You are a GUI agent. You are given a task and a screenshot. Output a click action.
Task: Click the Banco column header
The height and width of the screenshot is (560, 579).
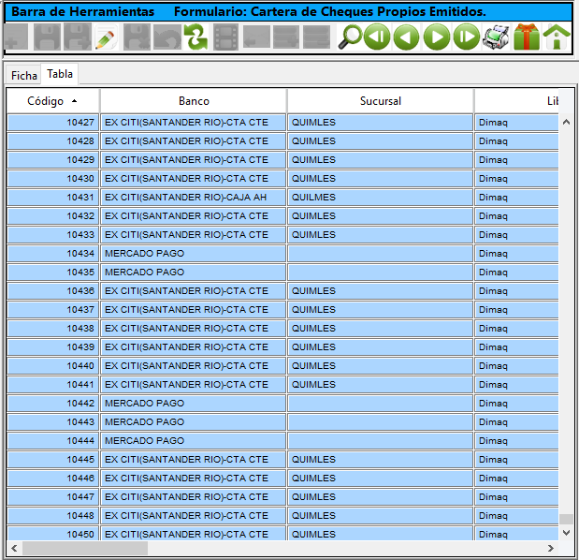click(x=194, y=100)
